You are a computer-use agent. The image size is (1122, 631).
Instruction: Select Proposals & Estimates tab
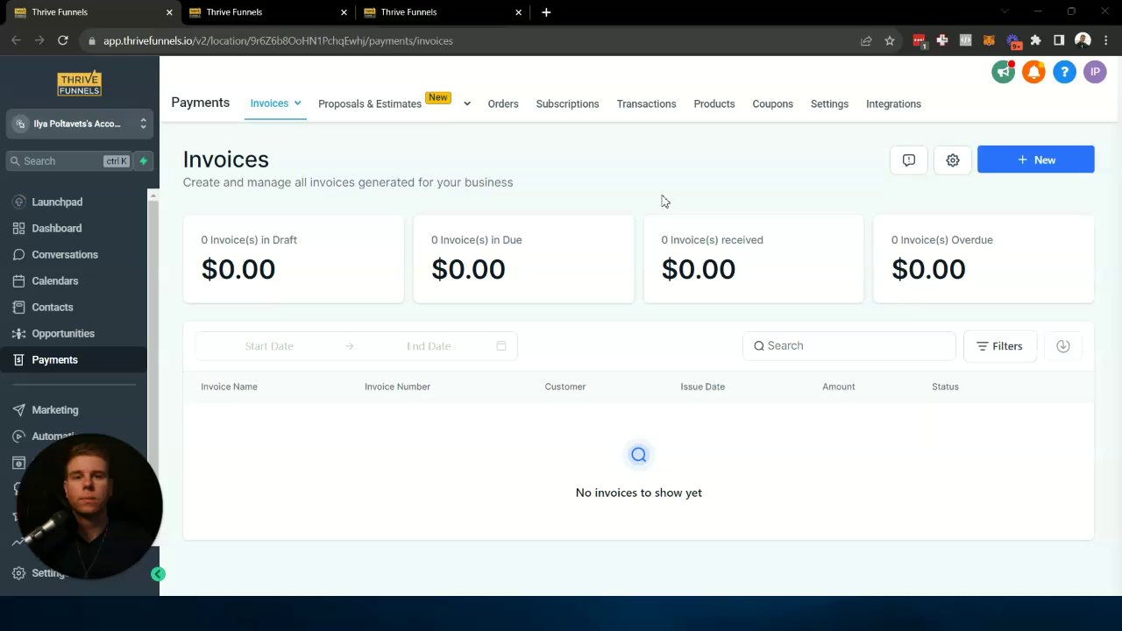[370, 103]
